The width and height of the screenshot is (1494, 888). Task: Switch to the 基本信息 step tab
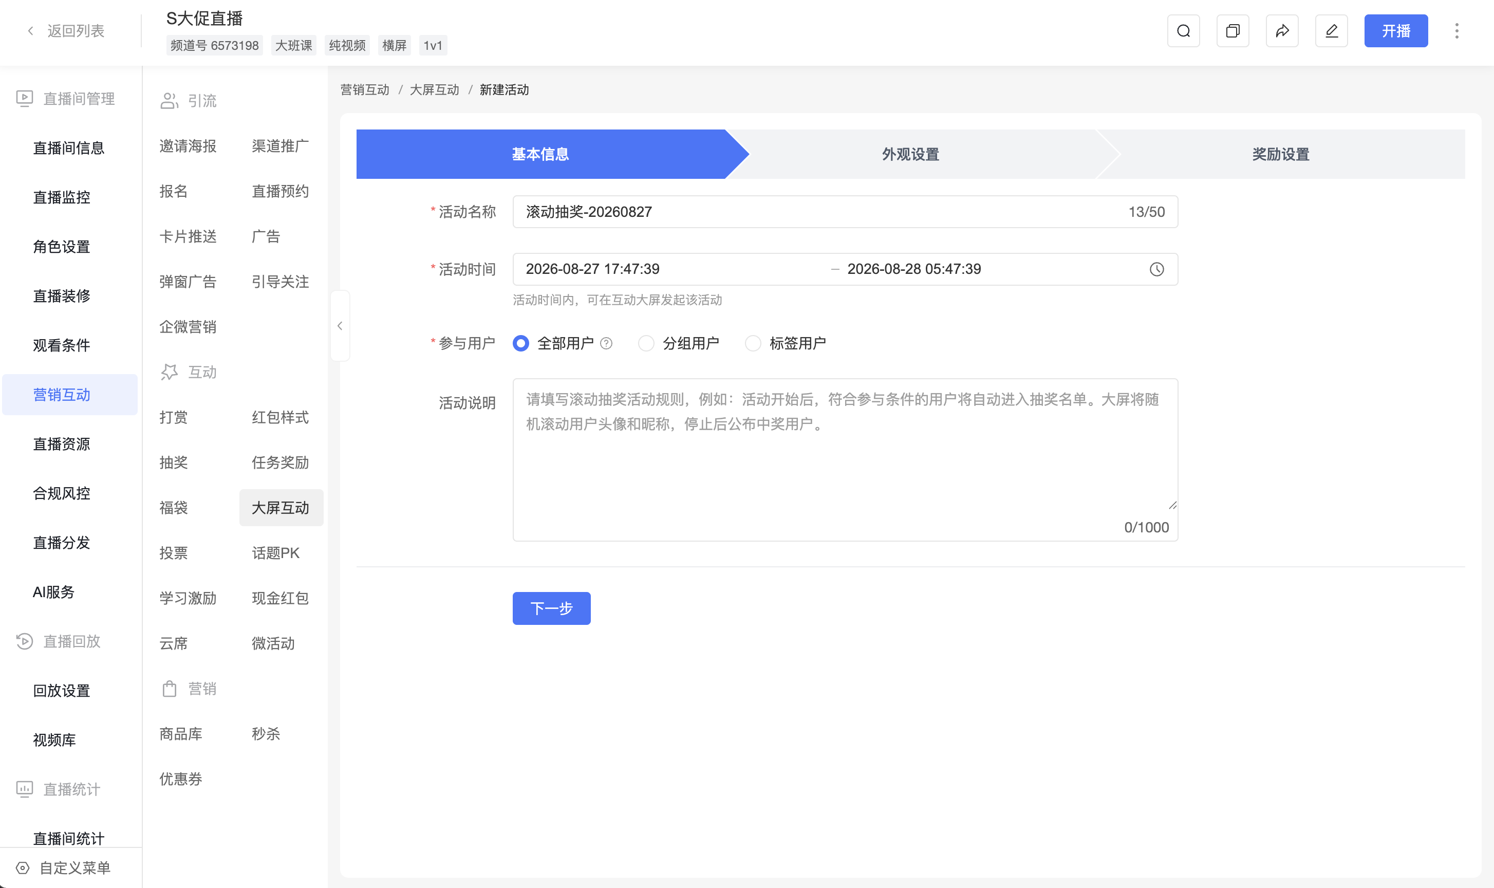(x=540, y=154)
